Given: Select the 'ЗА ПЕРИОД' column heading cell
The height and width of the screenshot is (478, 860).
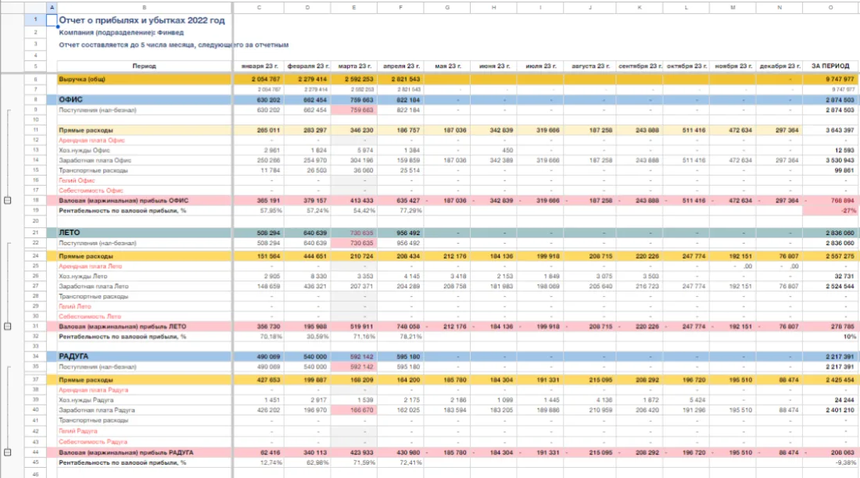Looking at the screenshot, I should tap(830, 66).
